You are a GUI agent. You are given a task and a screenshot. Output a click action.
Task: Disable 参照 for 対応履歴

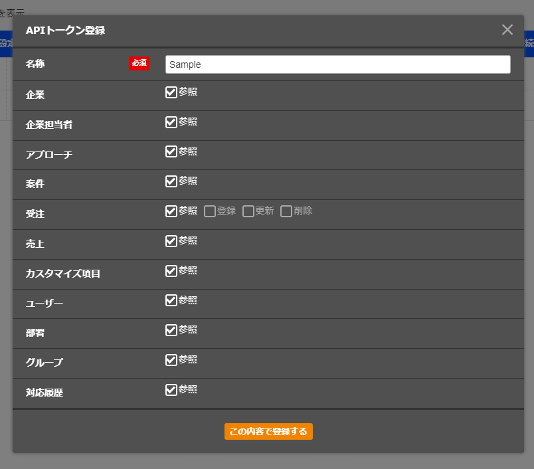[171, 389]
